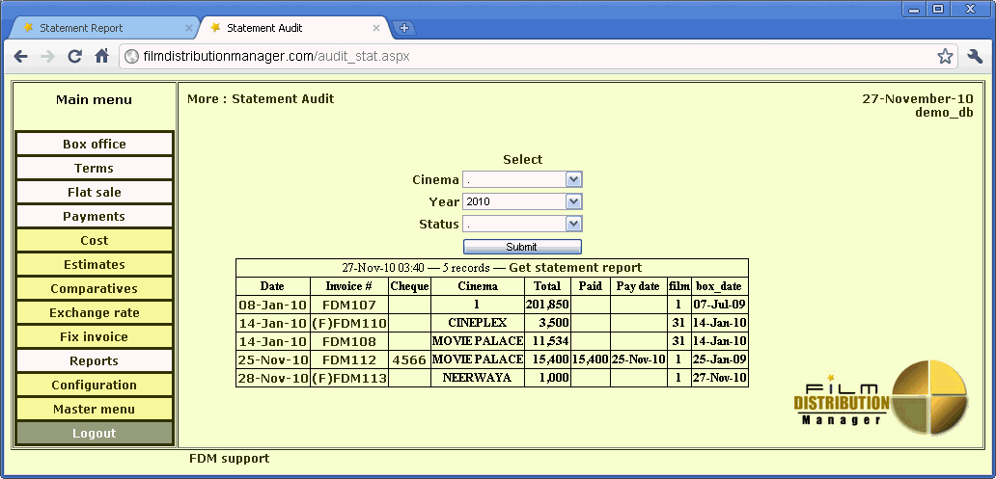Reload the page with the refresh icon

(74, 57)
